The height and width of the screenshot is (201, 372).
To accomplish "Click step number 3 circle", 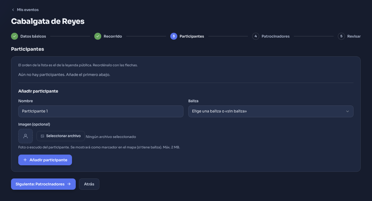I will point(174,36).
